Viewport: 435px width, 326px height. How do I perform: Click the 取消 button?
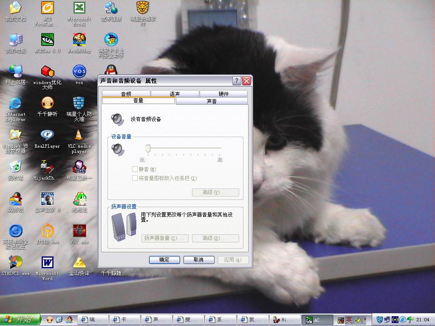click(x=199, y=260)
